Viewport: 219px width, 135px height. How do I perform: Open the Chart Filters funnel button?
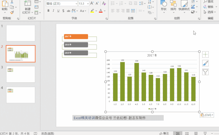(x=205, y=72)
